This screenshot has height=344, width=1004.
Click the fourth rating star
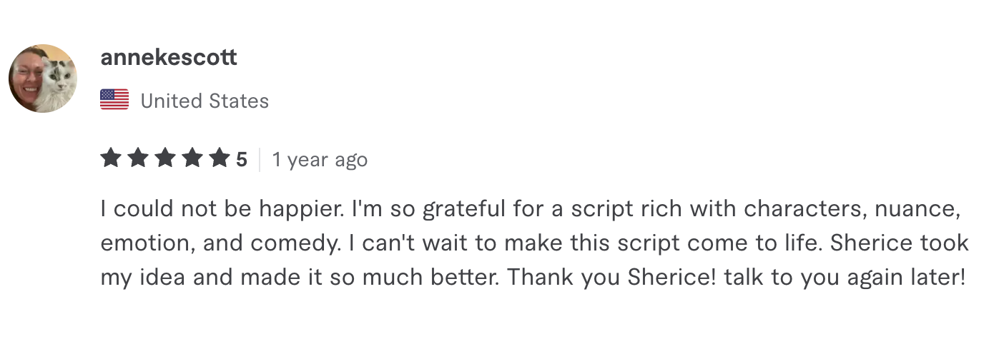click(192, 158)
